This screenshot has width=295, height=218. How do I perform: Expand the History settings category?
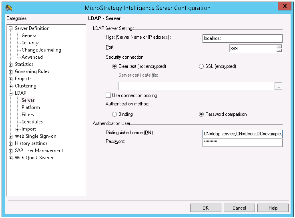(x=11, y=144)
